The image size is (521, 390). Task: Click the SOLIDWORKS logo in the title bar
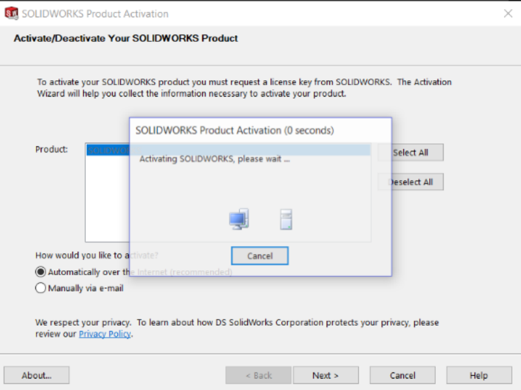11,13
